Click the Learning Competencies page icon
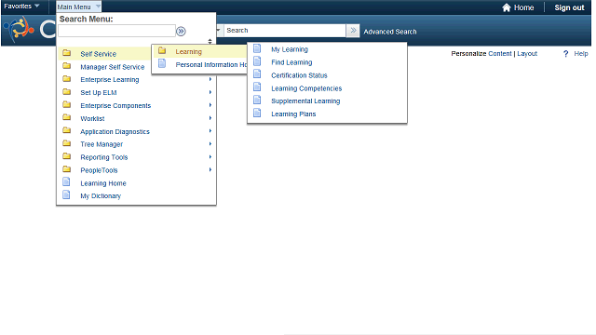This screenshot has width=596, height=335. pos(257,87)
